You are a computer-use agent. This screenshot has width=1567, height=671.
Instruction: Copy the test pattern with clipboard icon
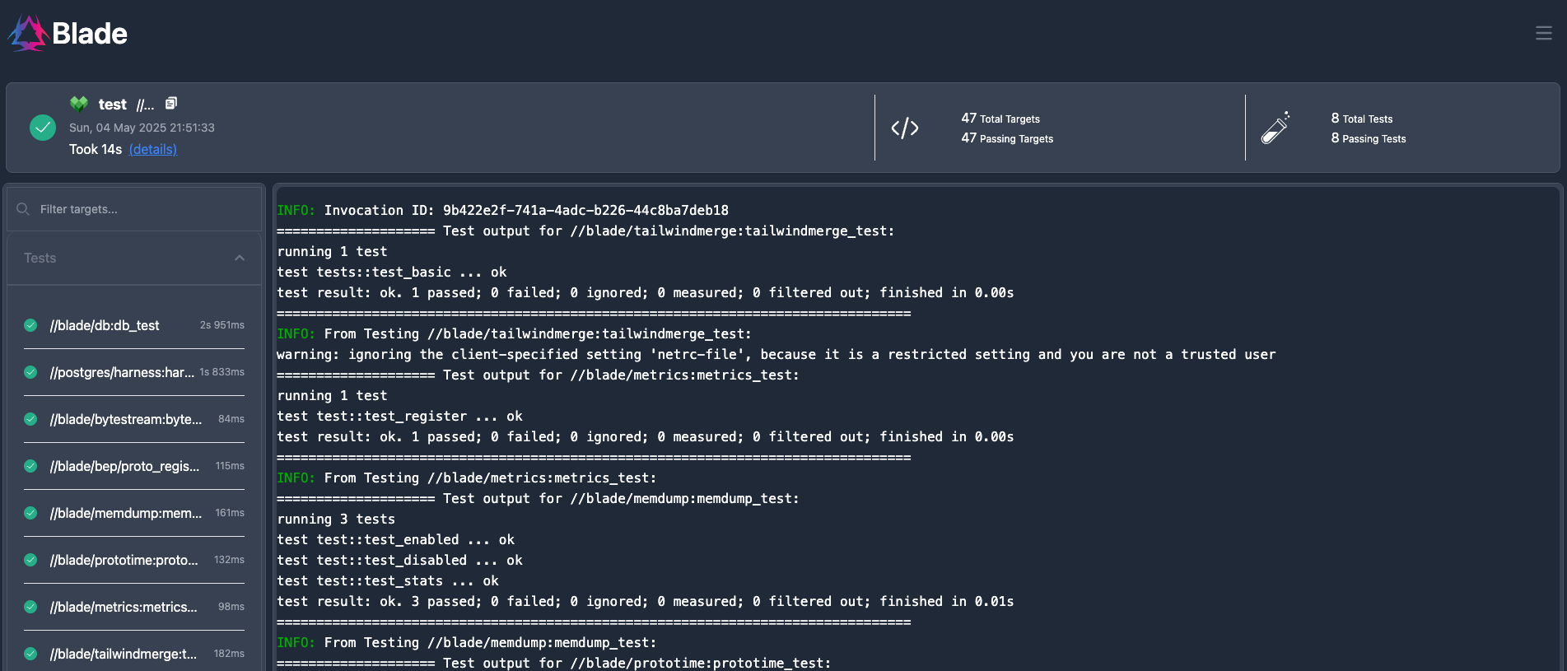click(x=171, y=103)
